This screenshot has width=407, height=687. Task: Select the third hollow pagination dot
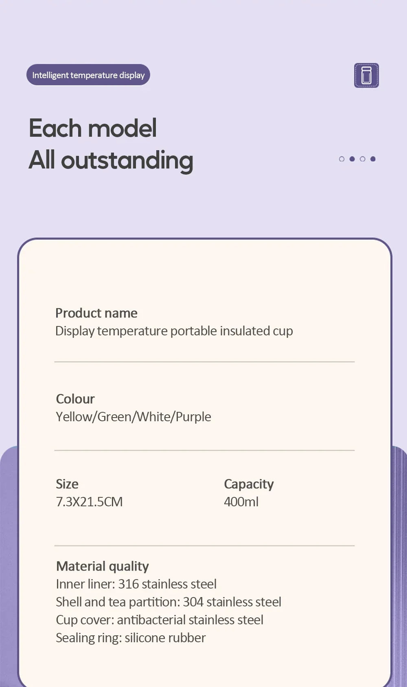(x=363, y=159)
